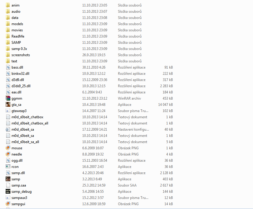253x209 pixels.
Task: Select the ogg.dll file entry
Action: pos(17,161)
